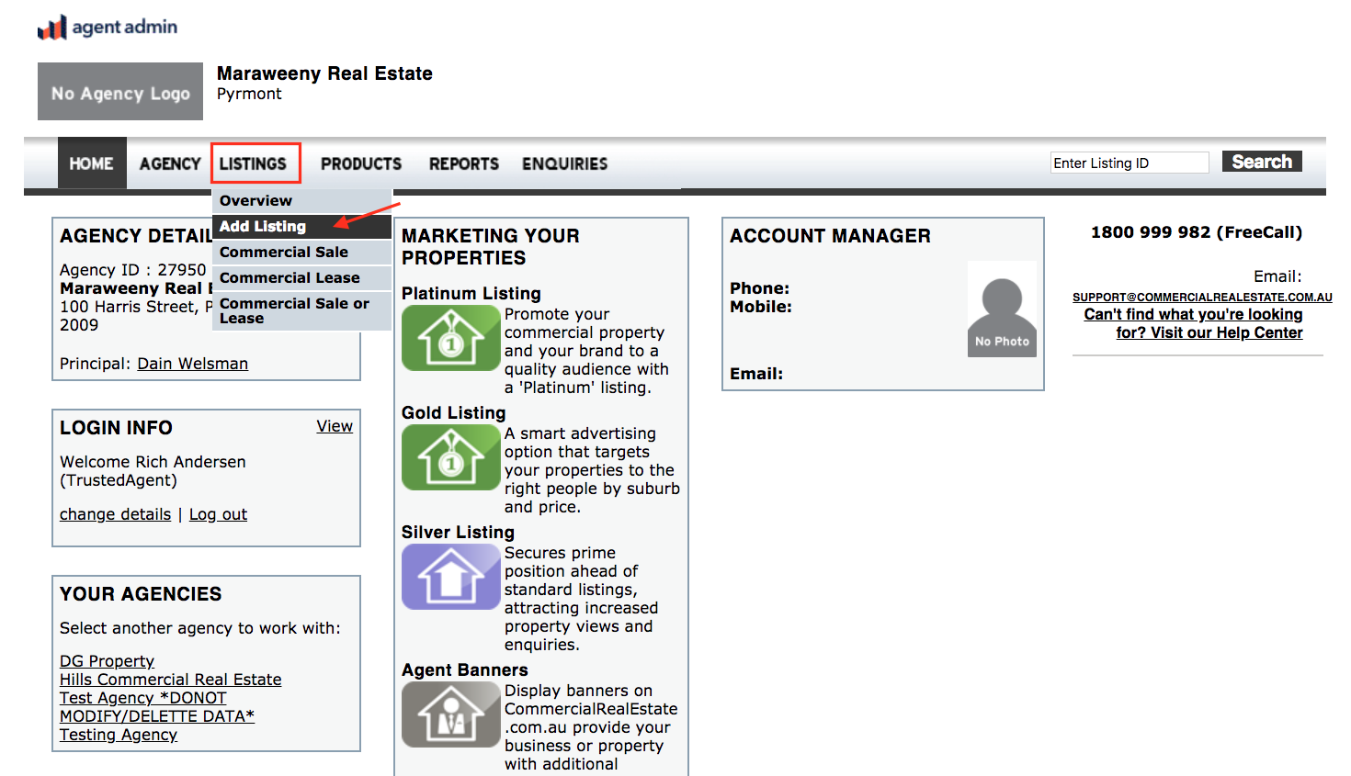Click the Silver Listing purple house icon

click(450, 577)
